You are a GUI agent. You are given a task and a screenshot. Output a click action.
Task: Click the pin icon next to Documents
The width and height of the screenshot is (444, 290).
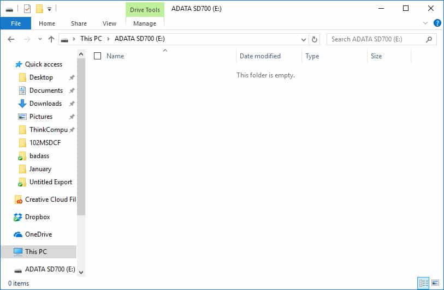coord(72,90)
